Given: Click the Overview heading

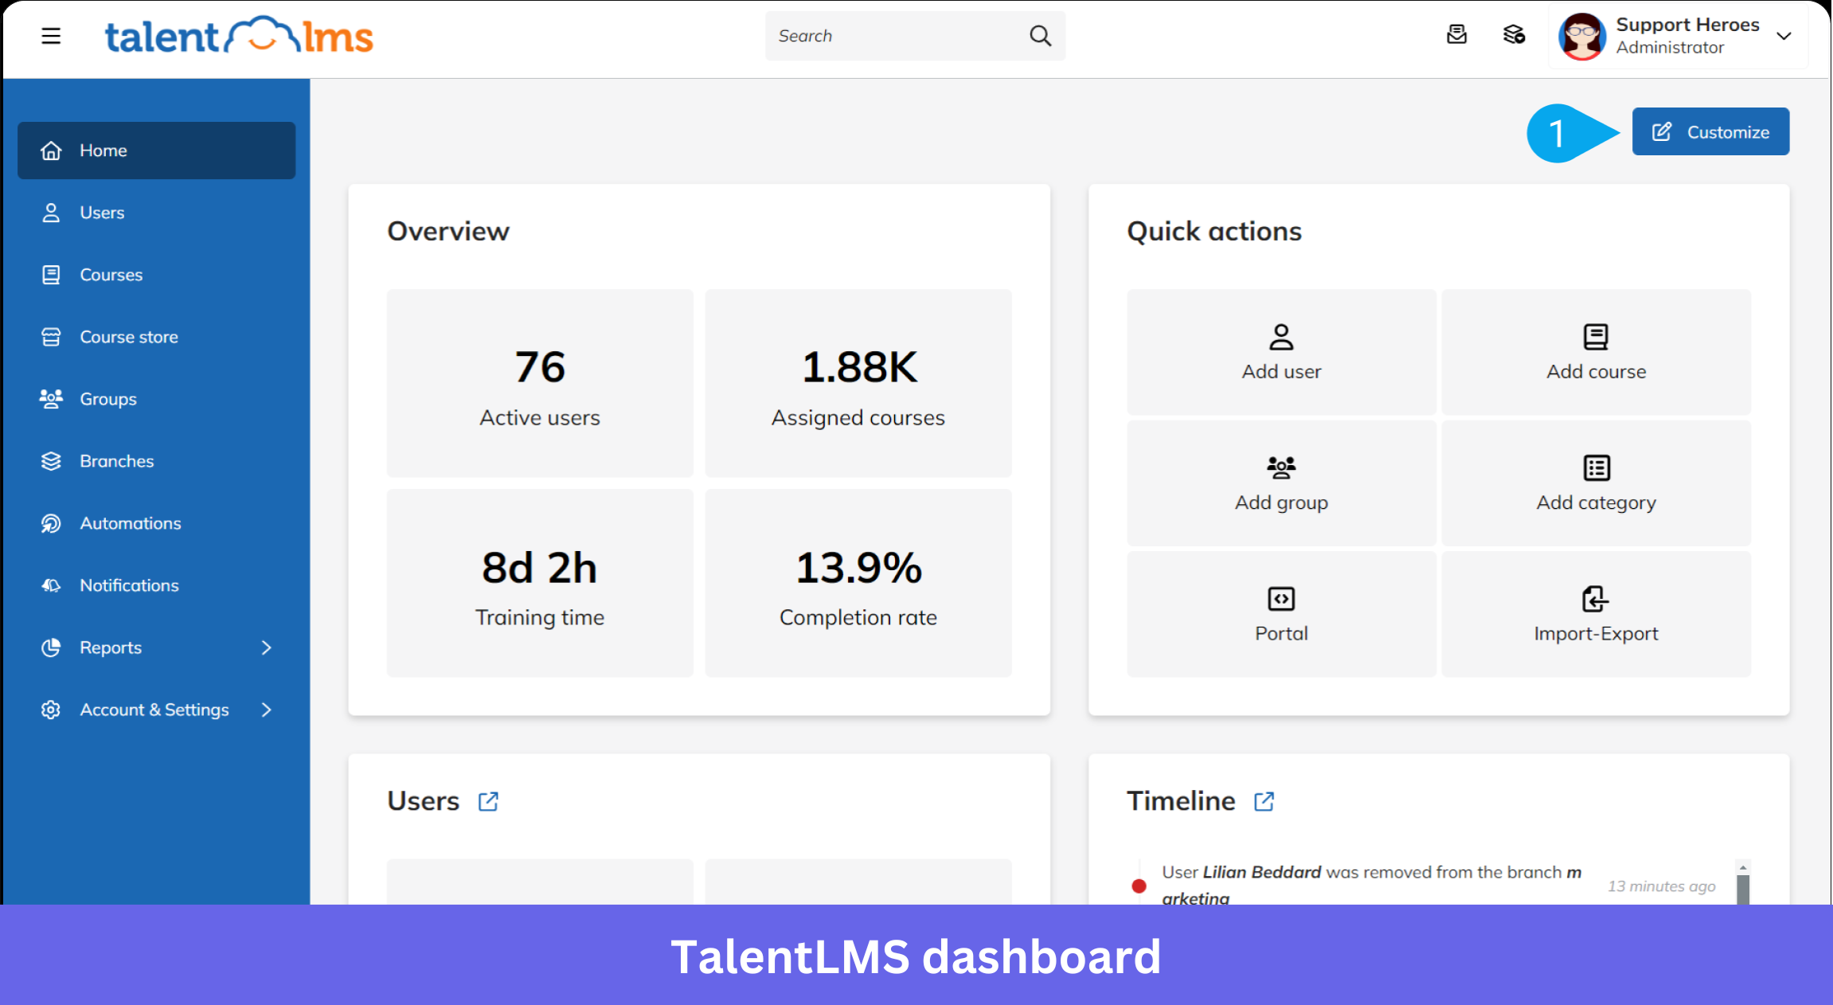Looking at the screenshot, I should pos(448,231).
